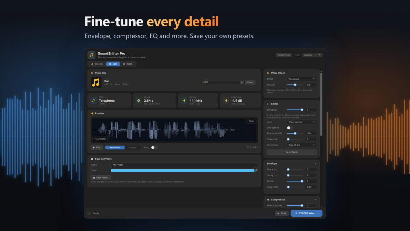Image resolution: width=410 pixels, height=231 pixels.
Task: Click the Amount value field 0.5
Action: [311, 85]
